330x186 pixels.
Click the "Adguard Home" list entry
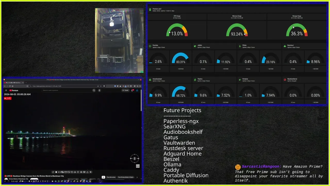point(183,153)
